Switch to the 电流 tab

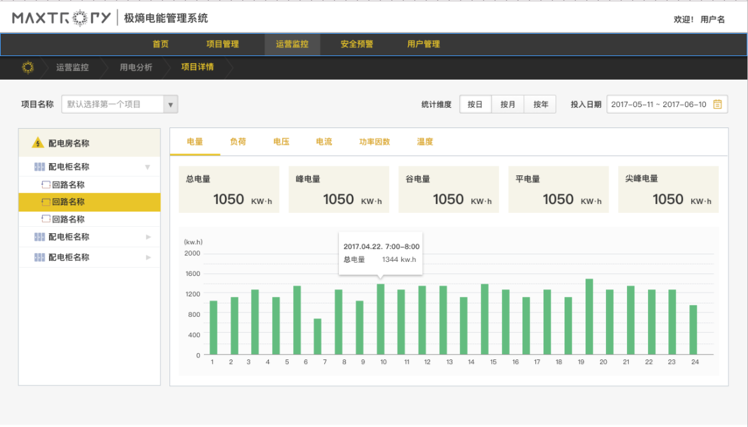click(324, 141)
